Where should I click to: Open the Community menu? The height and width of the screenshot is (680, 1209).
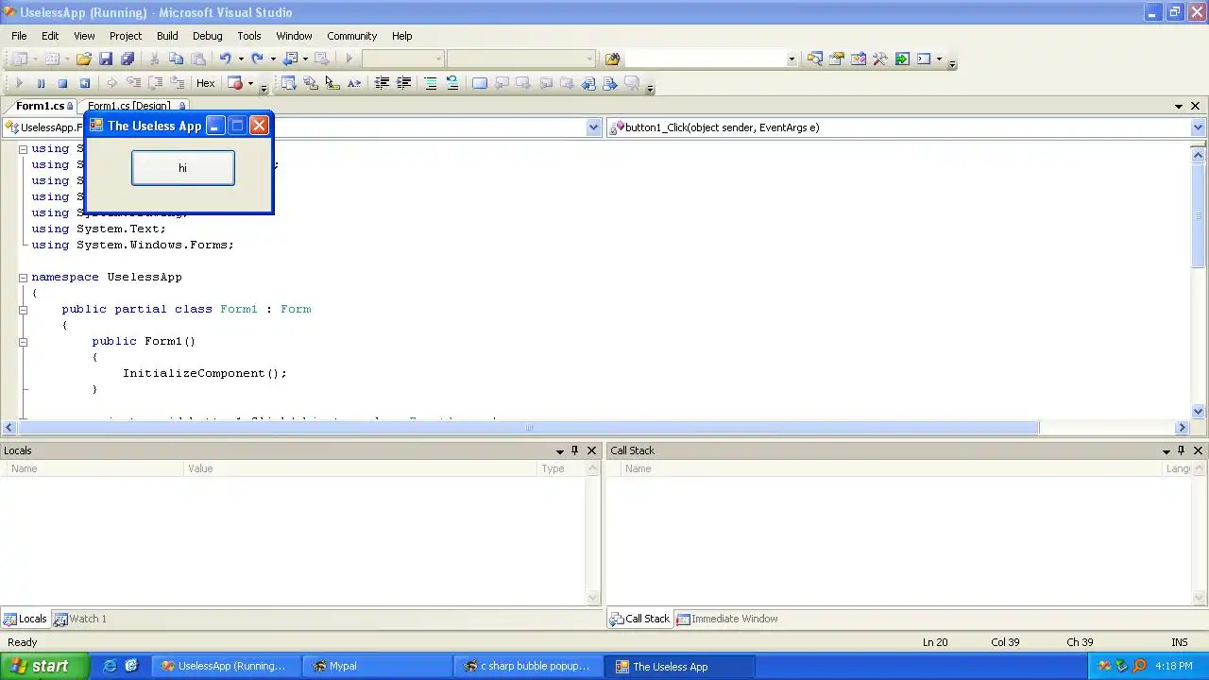coord(351,36)
